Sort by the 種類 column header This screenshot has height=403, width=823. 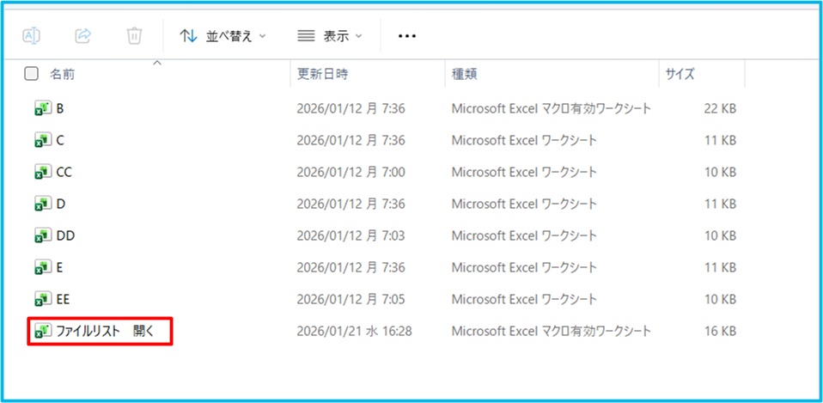point(465,75)
